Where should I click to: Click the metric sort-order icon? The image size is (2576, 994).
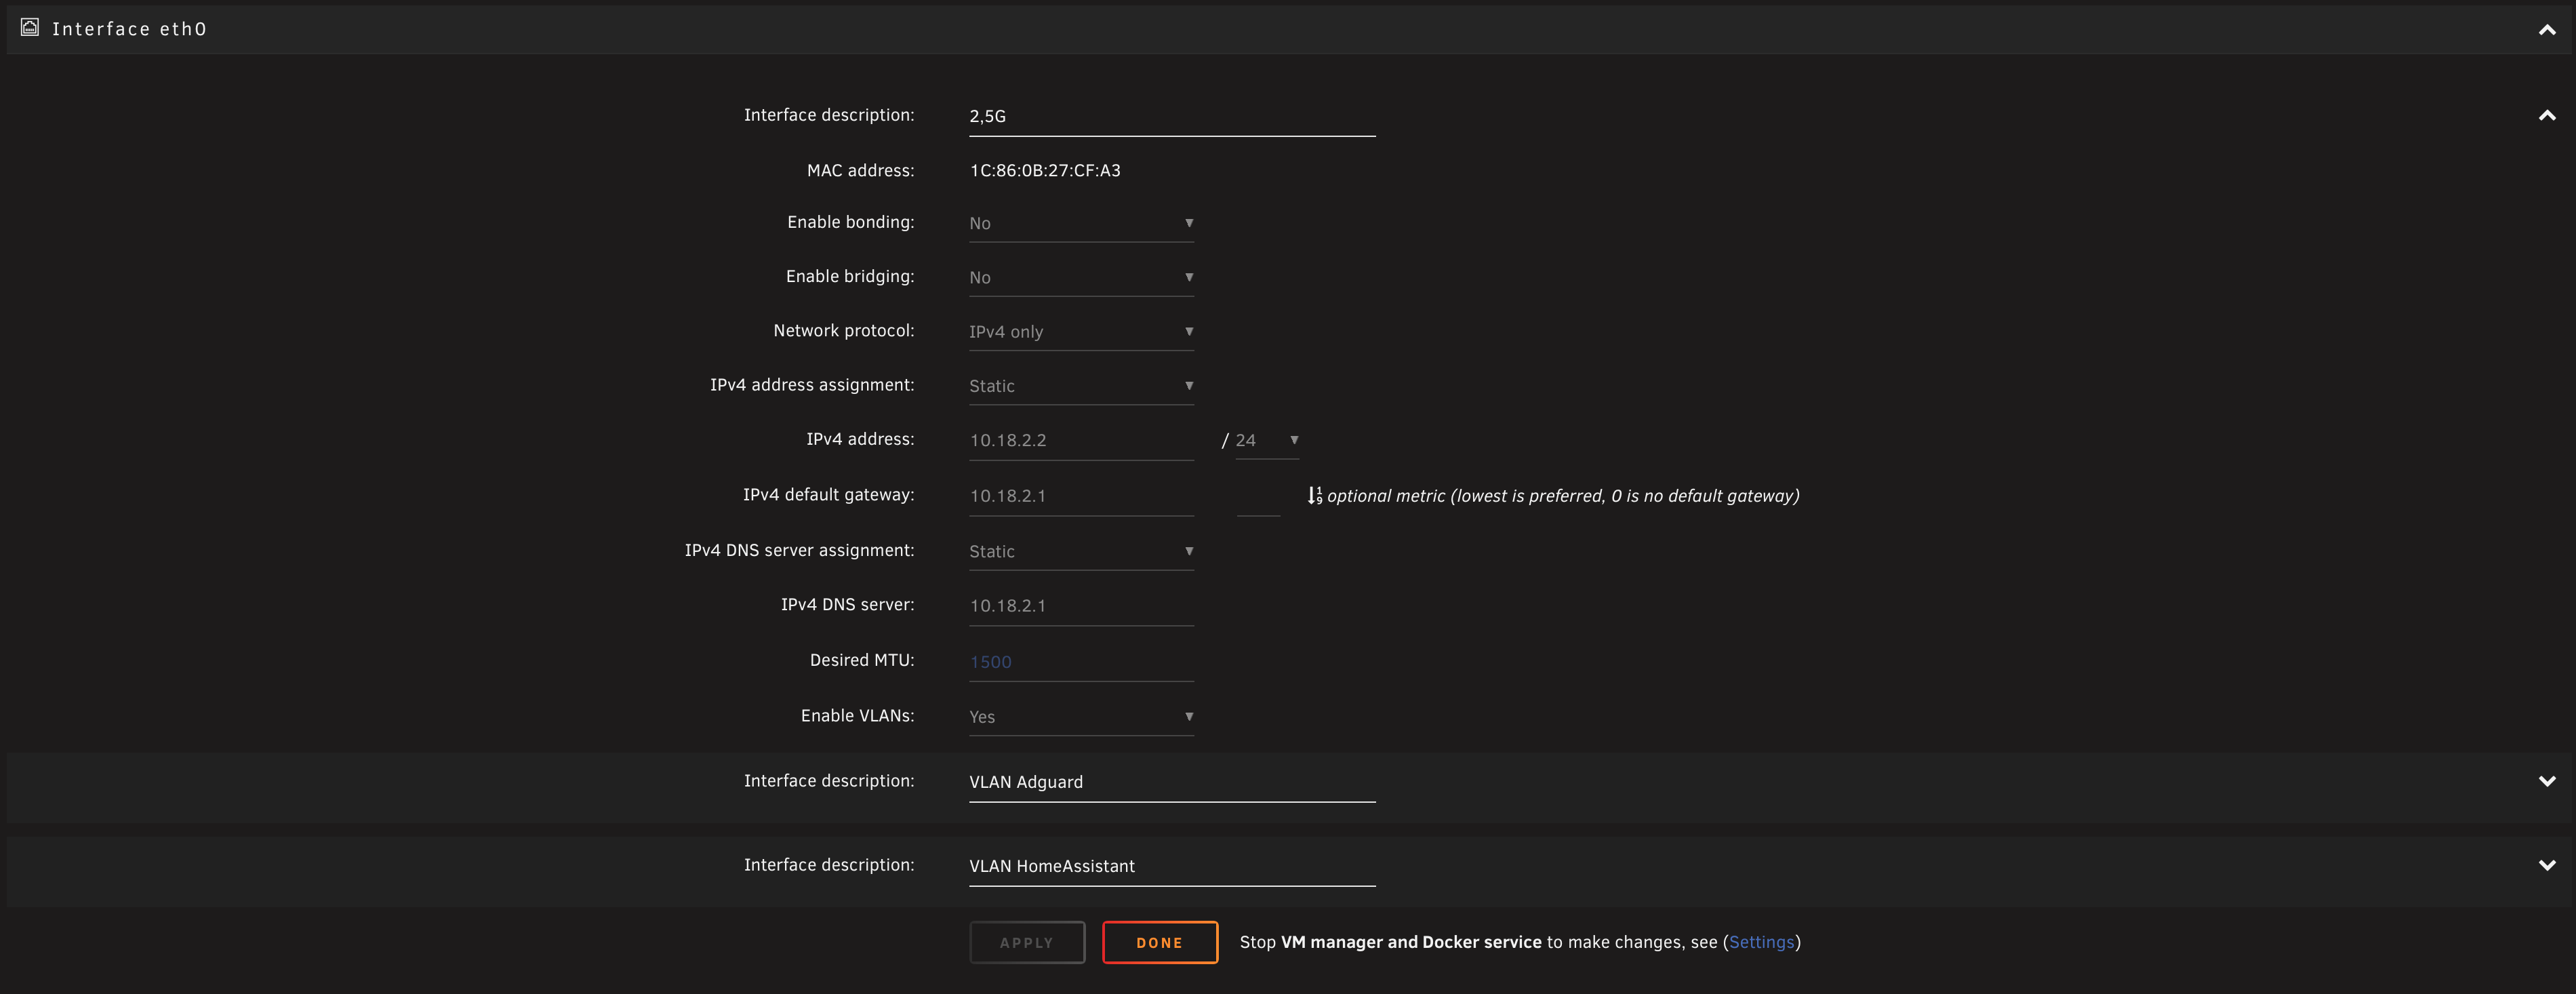pyautogui.click(x=1314, y=496)
